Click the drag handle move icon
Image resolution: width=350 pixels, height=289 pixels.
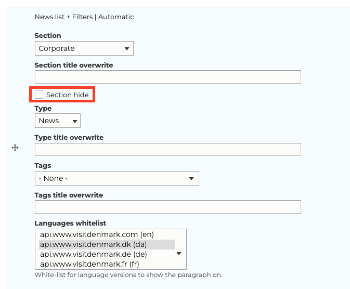coord(15,148)
